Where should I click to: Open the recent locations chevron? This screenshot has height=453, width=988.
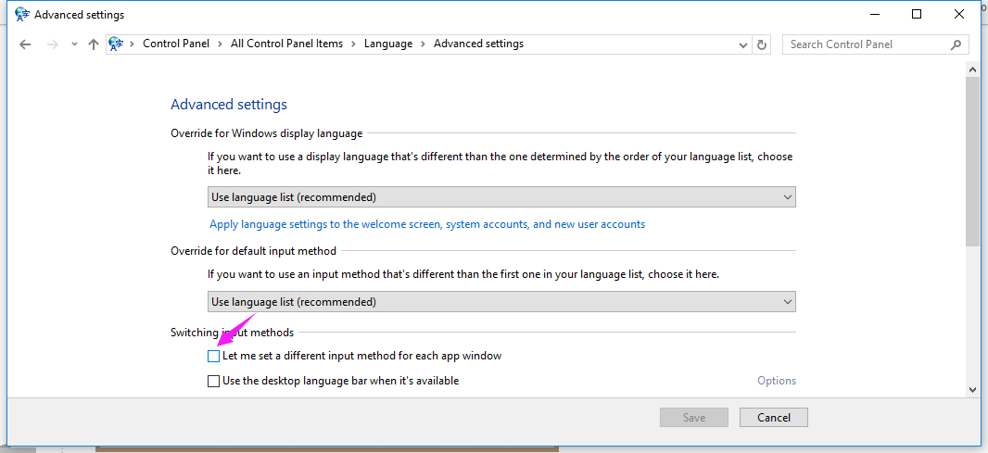[x=74, y=44]
